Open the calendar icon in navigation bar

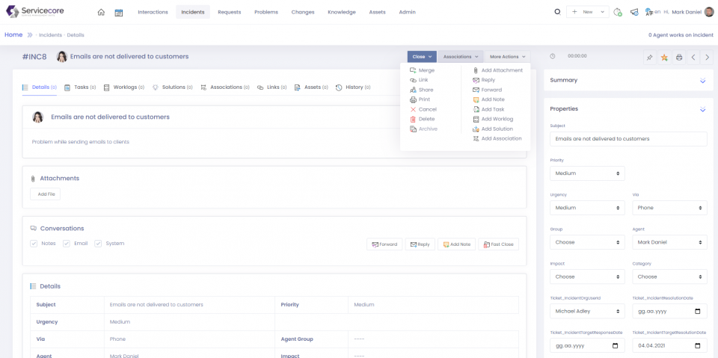[x=119, y=12]
